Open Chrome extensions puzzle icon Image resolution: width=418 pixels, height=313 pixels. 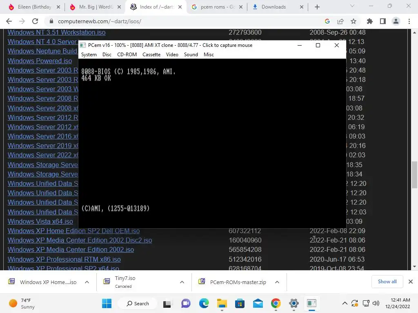pyautogui.click(x=369, y=21)
